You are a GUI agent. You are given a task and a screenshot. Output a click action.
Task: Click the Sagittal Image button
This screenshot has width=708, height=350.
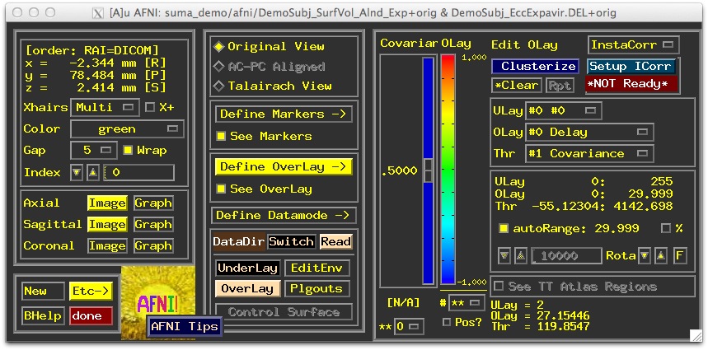click(x=107, y=225)
